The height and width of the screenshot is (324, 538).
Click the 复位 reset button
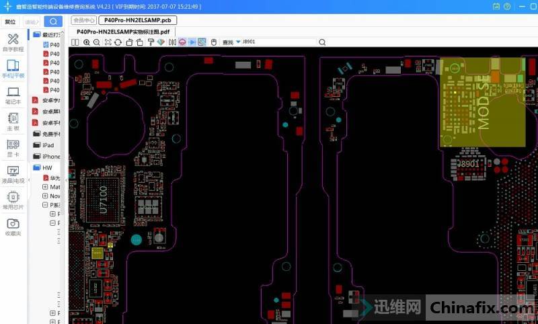pos(10,22)
